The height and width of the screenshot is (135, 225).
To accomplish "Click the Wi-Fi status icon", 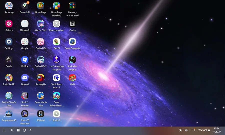I will [x=200, y=130].
